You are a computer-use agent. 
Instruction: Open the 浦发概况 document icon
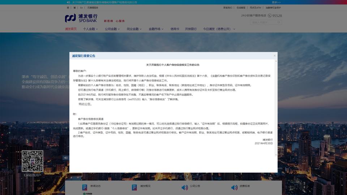point(134,187)
